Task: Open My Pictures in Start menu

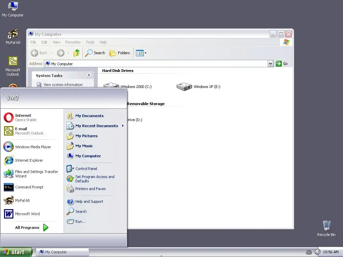Action: pos(95,136)
